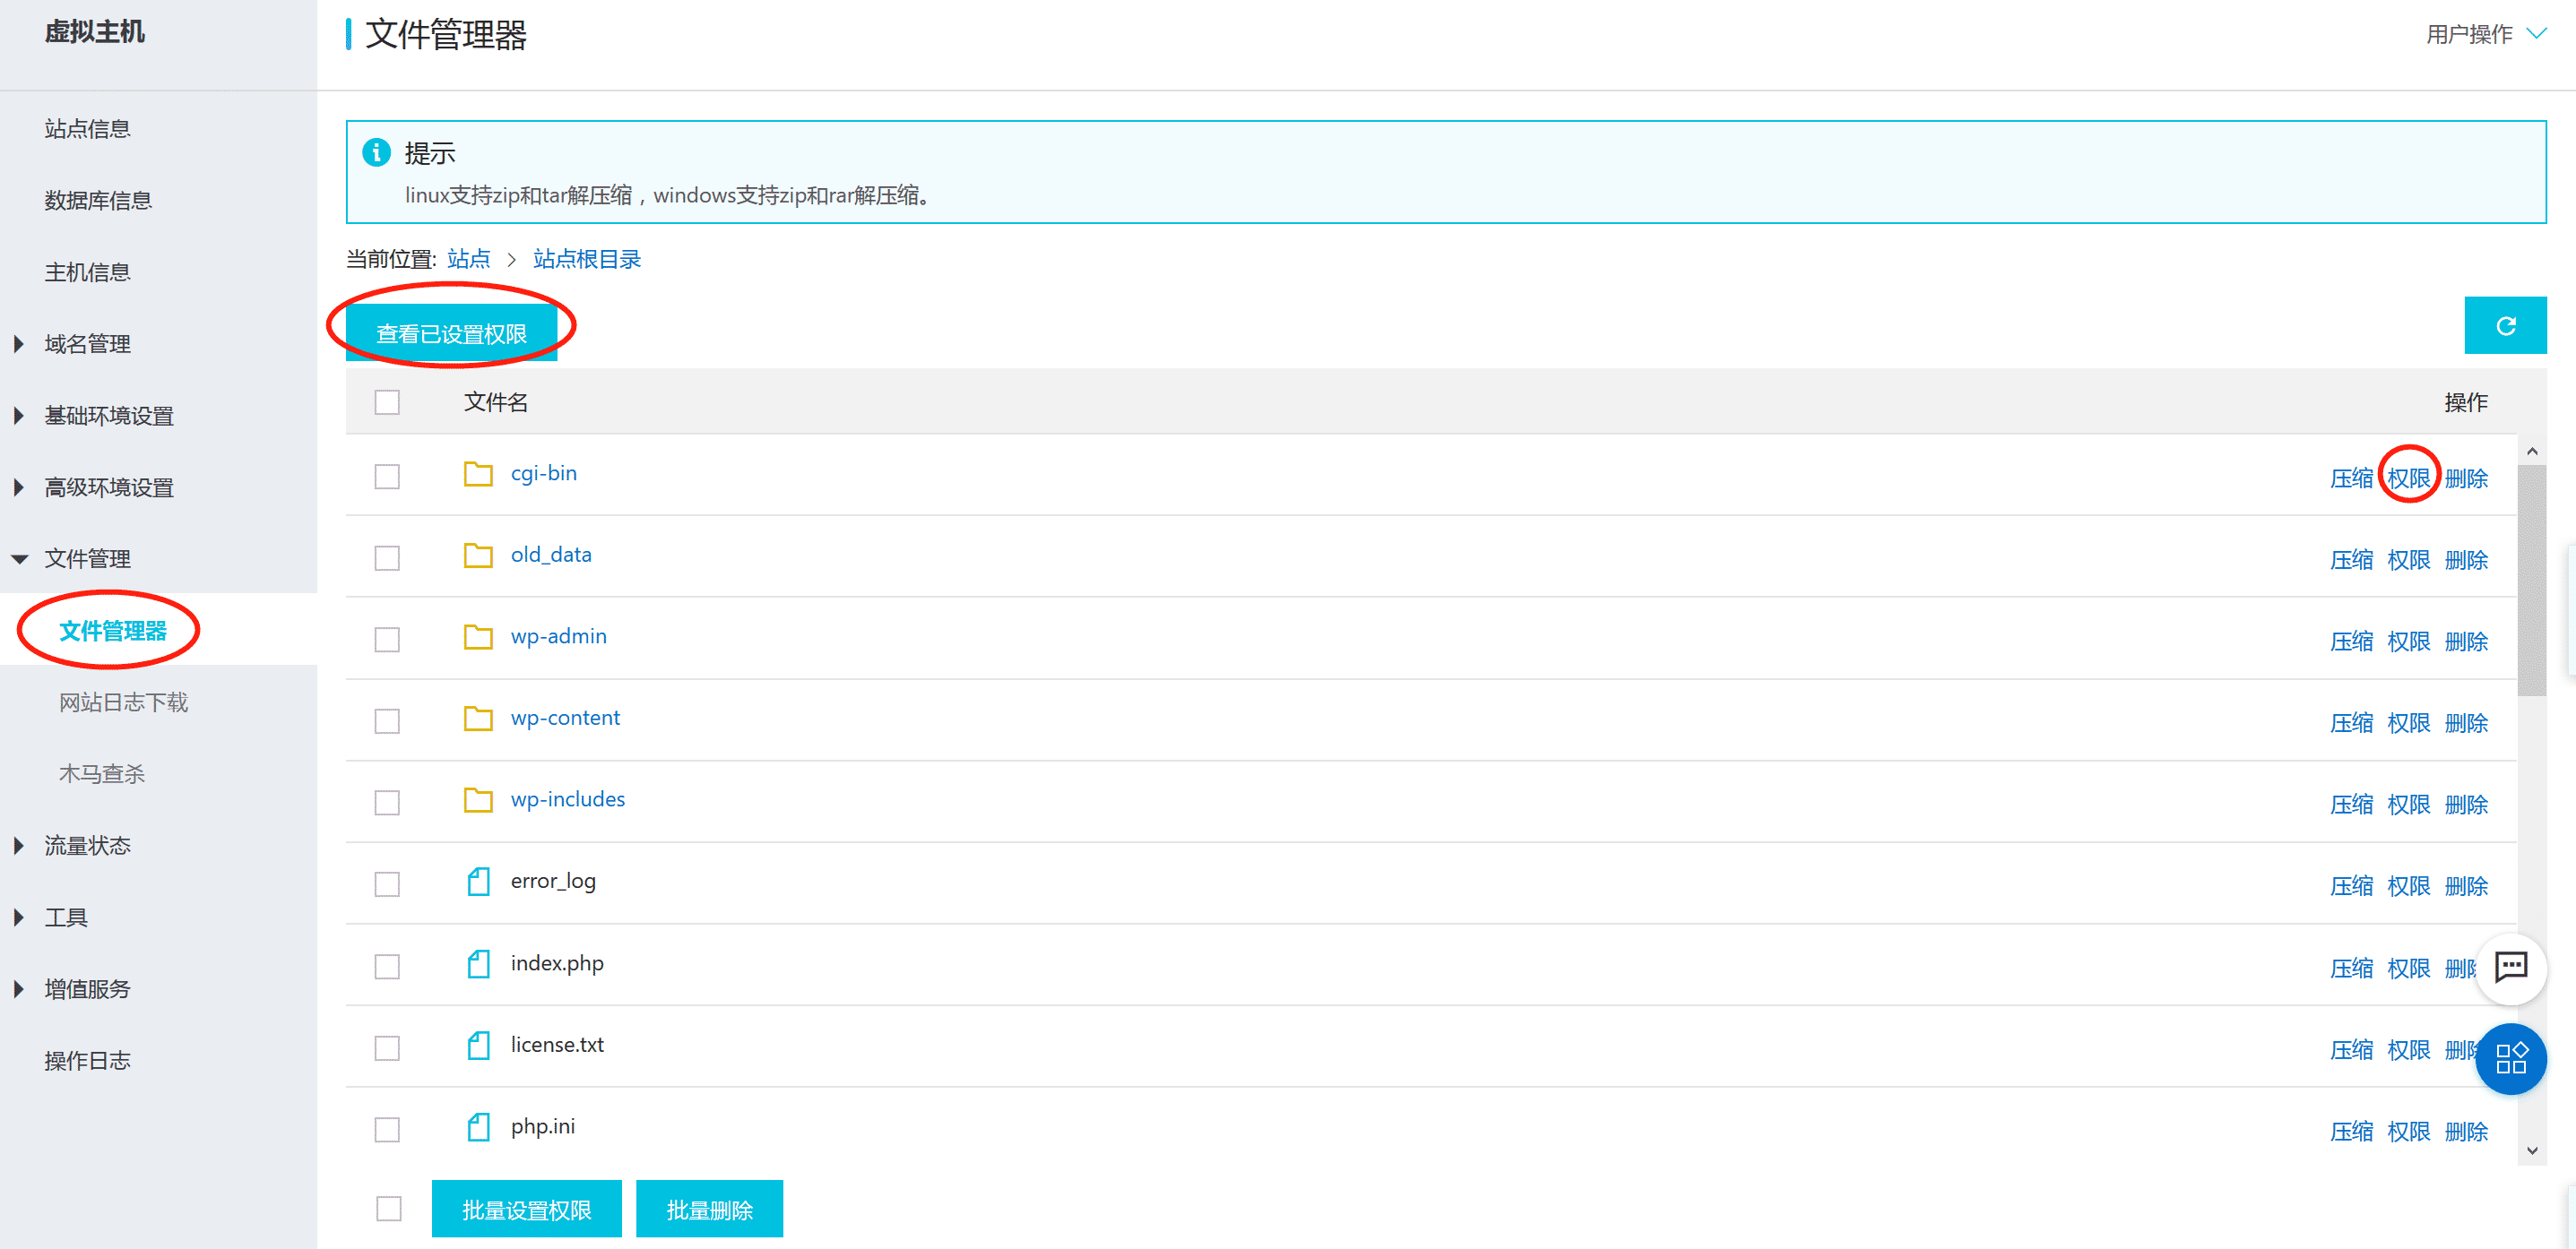Open 木马查杀 in the sidebar
Image resolution: width=2576 pixels, height=1249 pixels.
coord(101,774)
